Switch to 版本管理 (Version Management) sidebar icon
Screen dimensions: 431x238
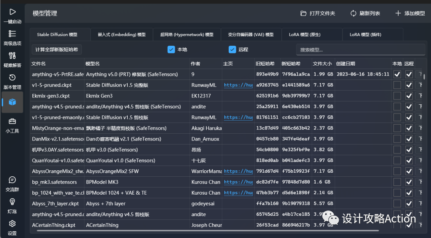coord(12,81)
